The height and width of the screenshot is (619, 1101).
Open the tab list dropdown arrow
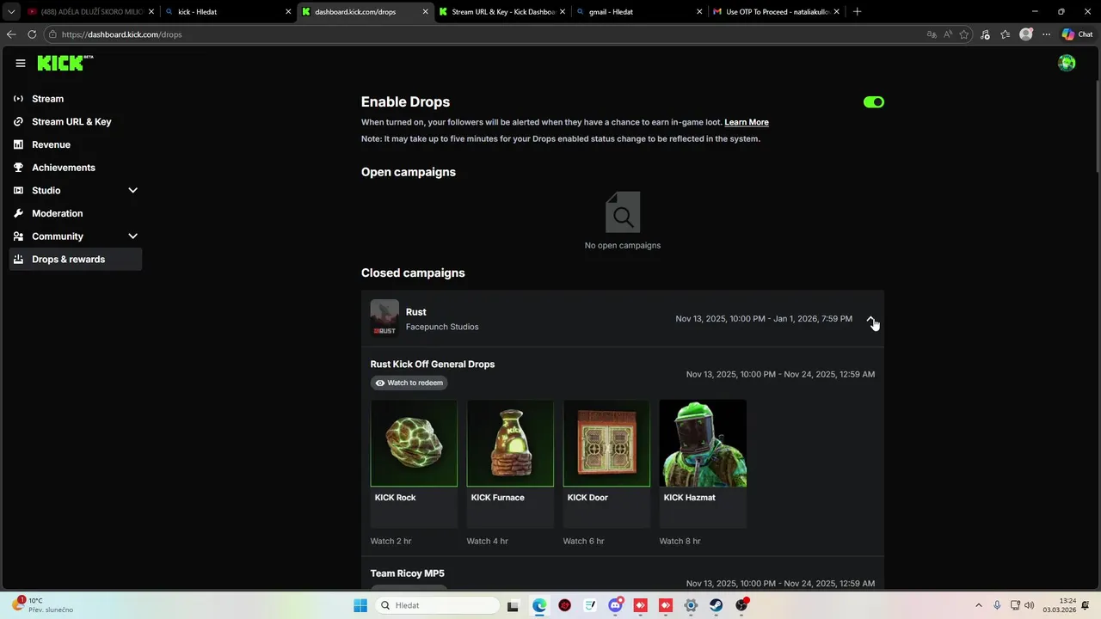pyautogui.click(x=11, y=12)
